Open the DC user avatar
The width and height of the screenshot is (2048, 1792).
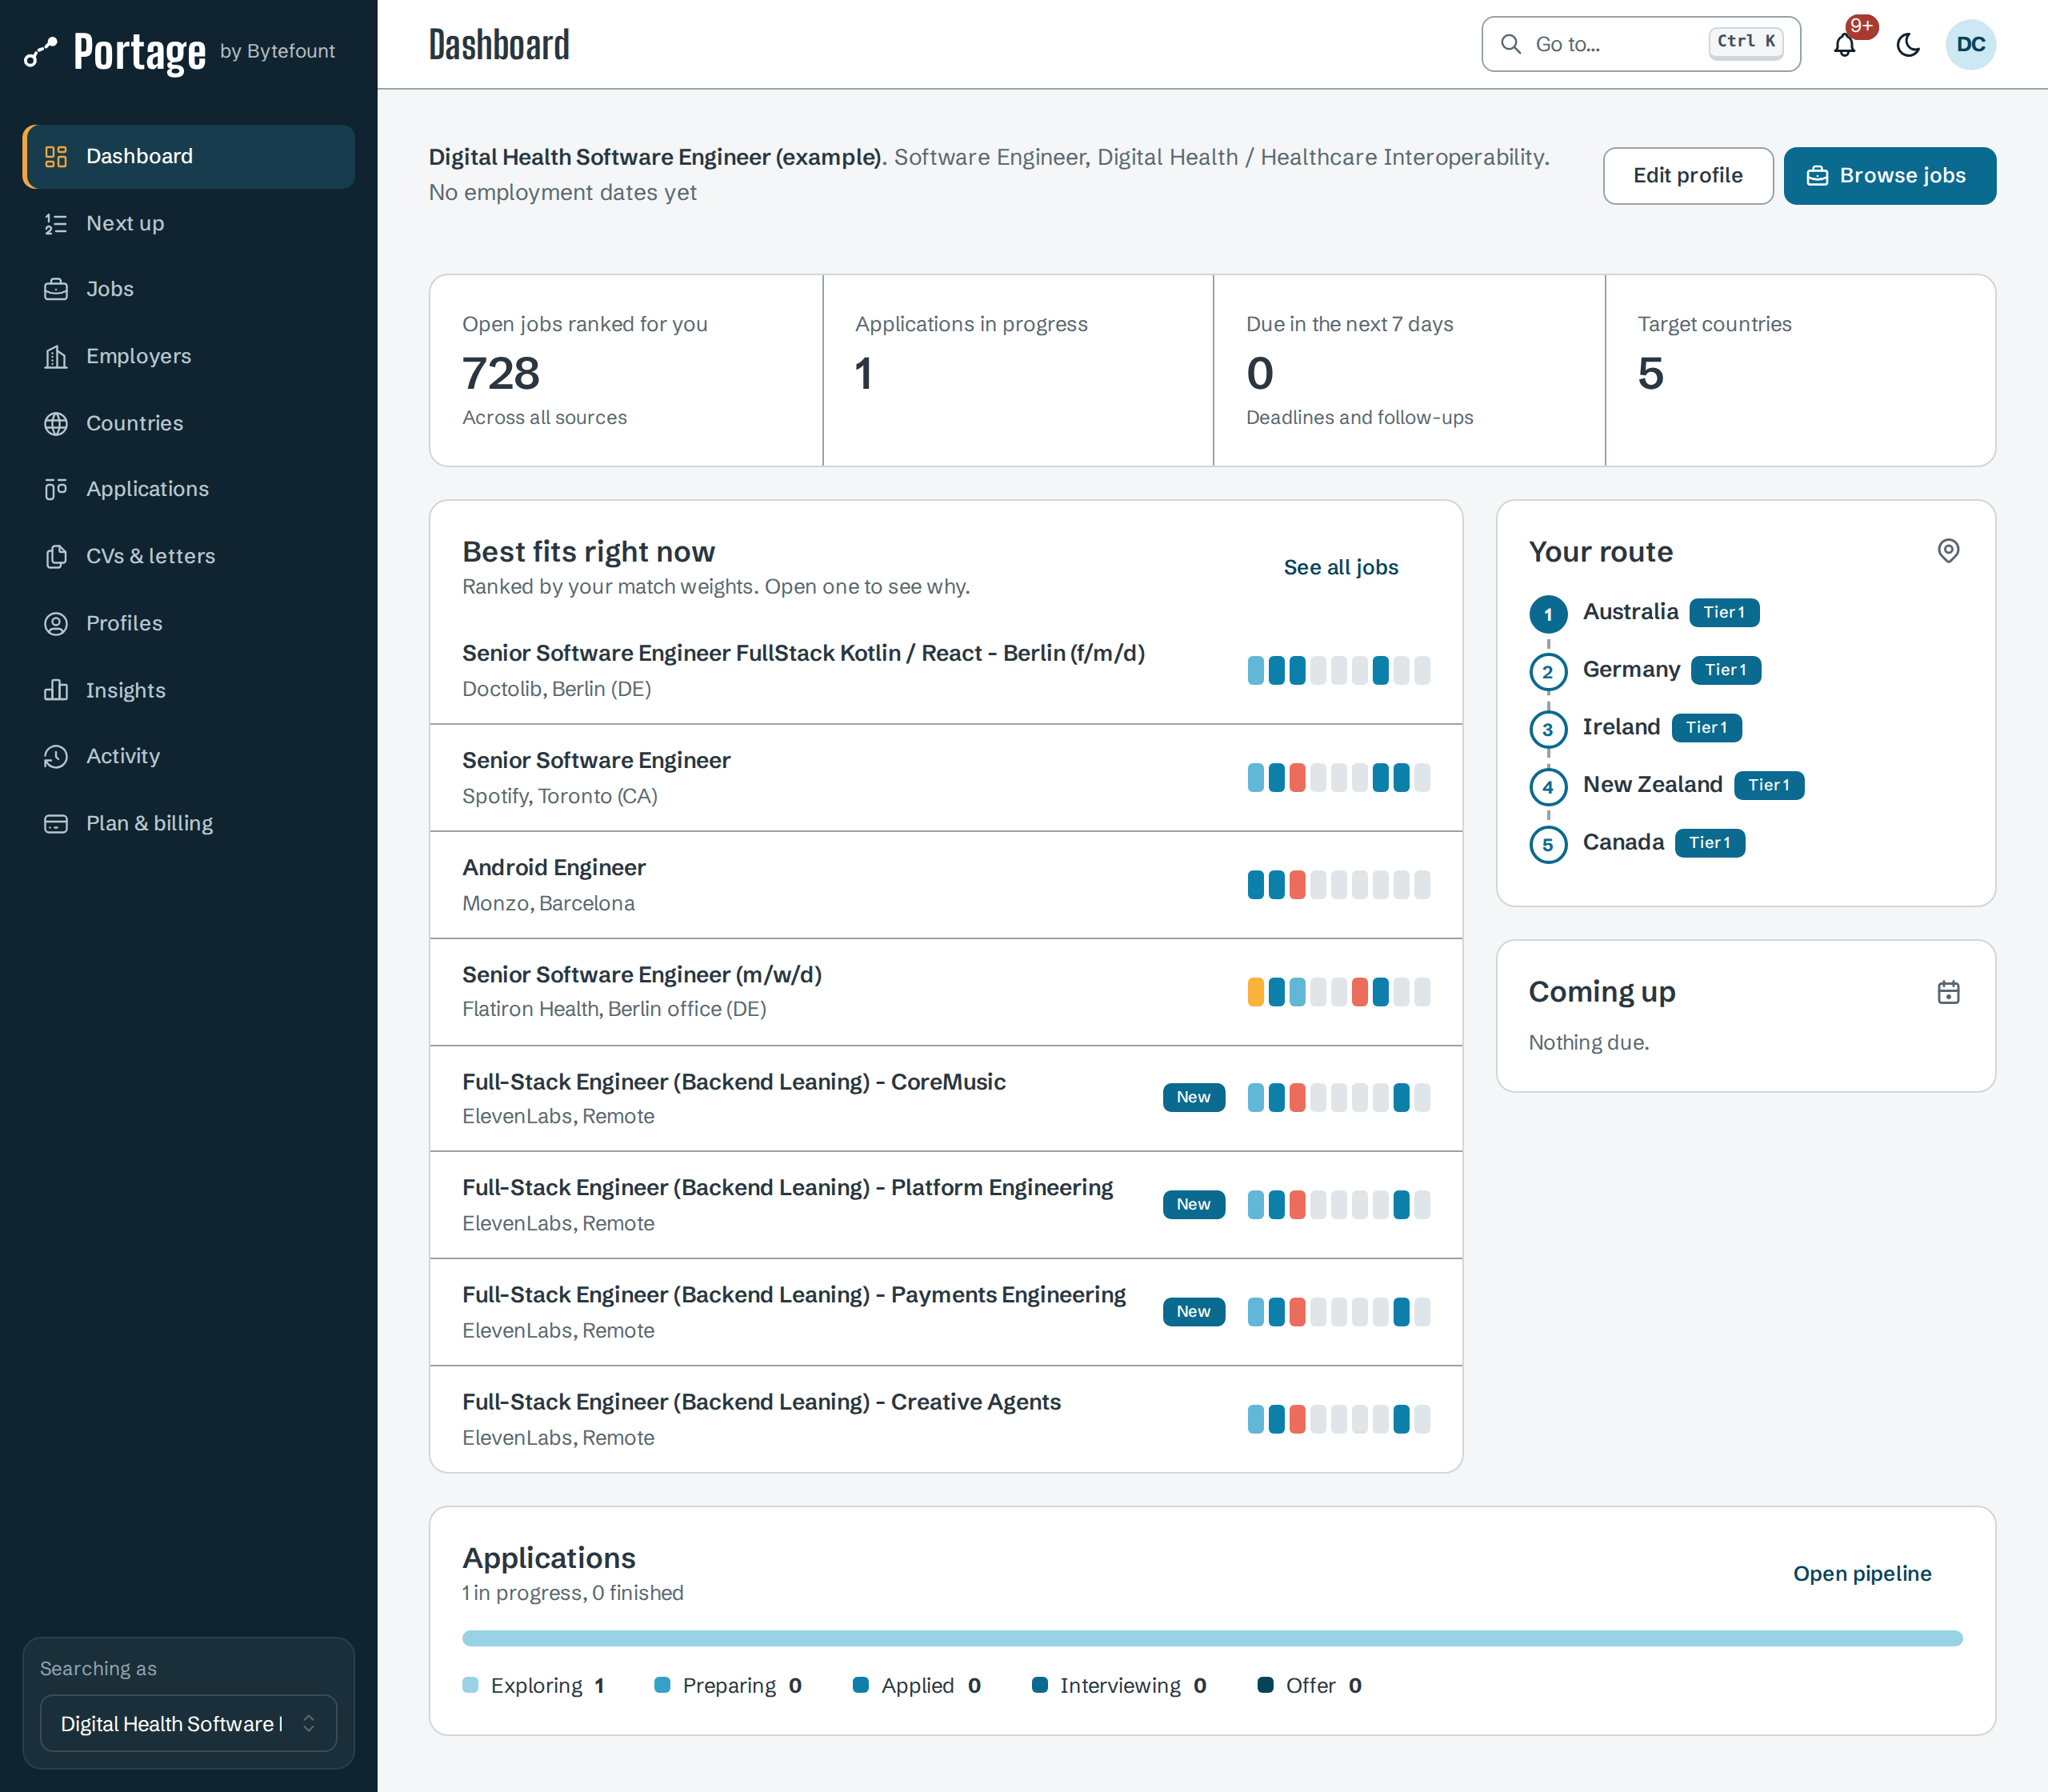click(x=1970, y=44)
